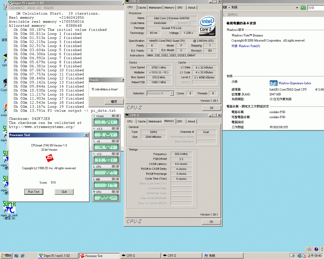Viewport: 324px width, 259px height.
Task: Open the 說明(H) menu in the System window
Action: [233, 15]
